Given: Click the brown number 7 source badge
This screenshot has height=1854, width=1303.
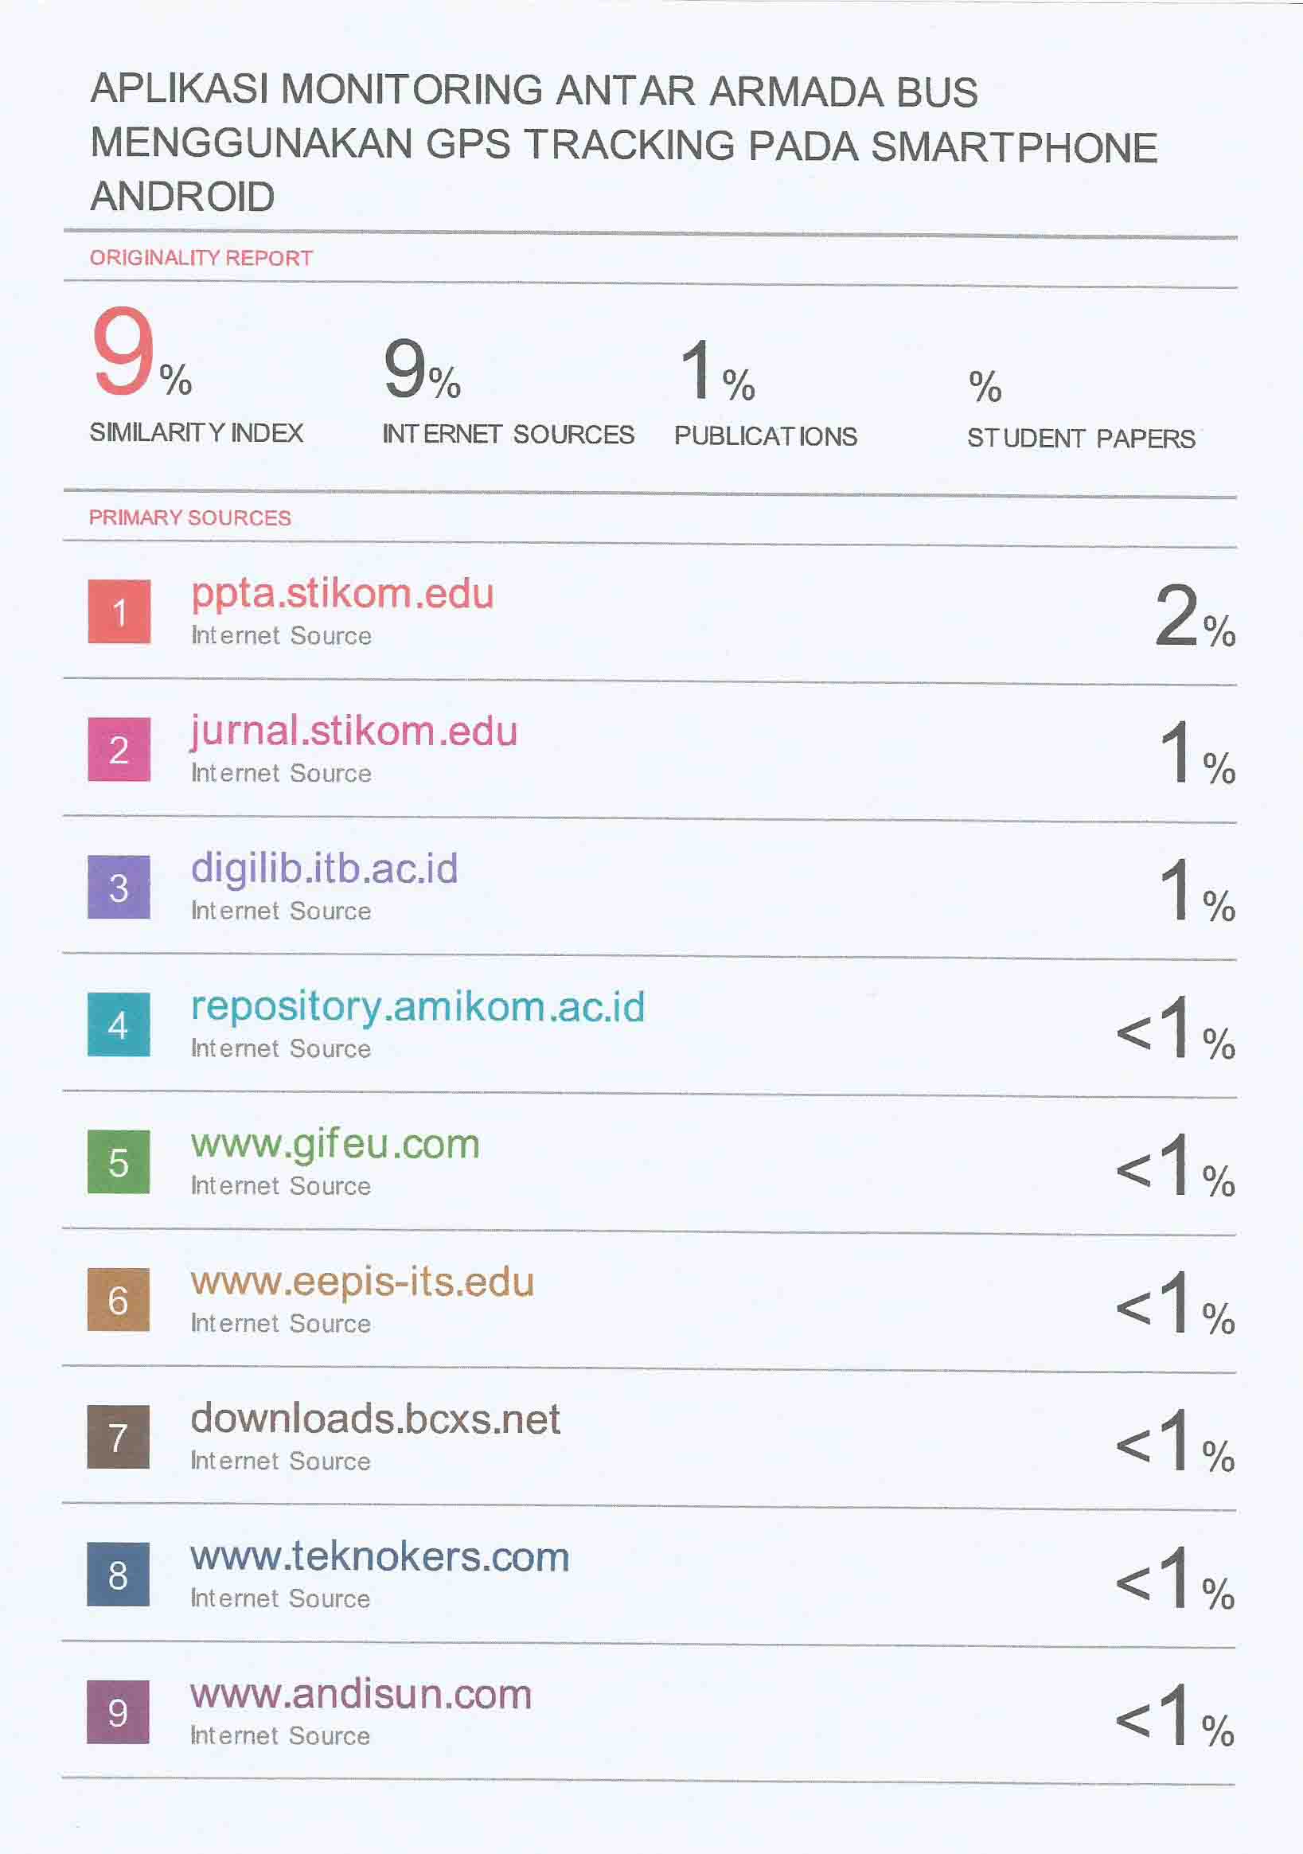Looking at the screenshot, I should [119, 1437].
